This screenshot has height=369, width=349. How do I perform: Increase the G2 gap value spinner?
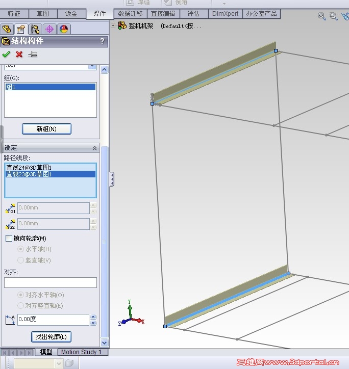point(93,221)
